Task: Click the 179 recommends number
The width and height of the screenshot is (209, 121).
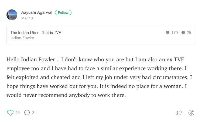Action: coord(174,33)
